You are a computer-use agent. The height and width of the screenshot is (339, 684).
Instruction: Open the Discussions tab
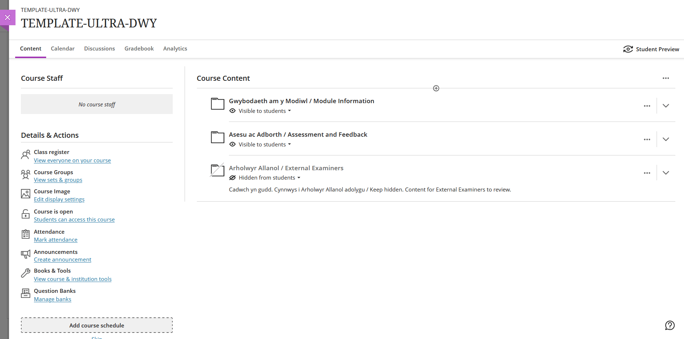[x=100, y=49]
